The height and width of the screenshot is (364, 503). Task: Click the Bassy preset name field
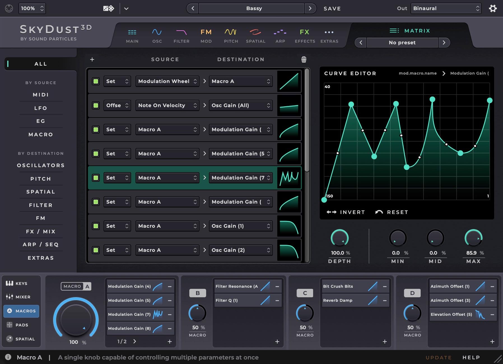253,8
